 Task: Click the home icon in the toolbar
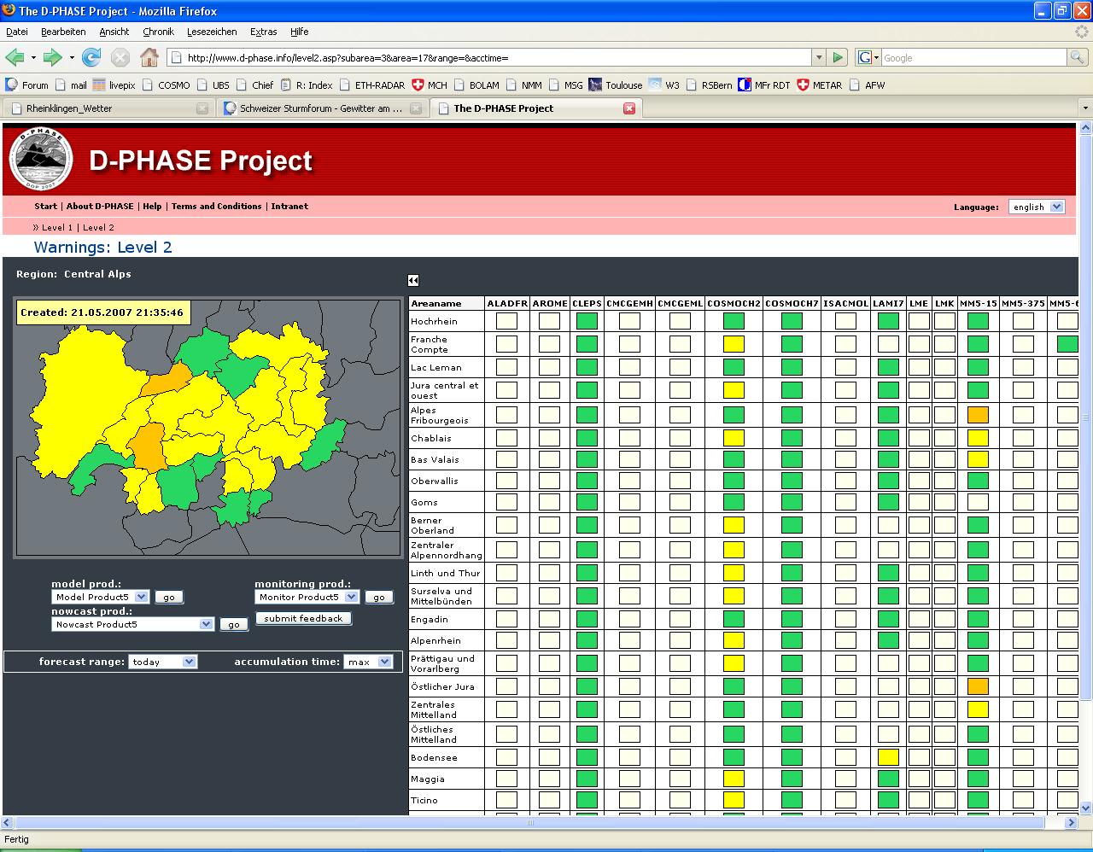point(149,57)
